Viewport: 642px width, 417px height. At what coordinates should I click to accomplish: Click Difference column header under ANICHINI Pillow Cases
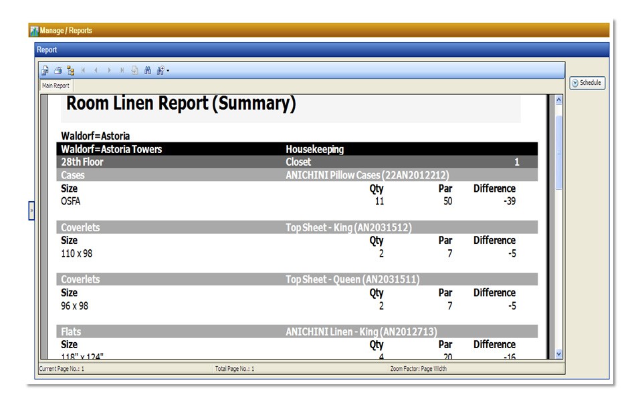495,188
